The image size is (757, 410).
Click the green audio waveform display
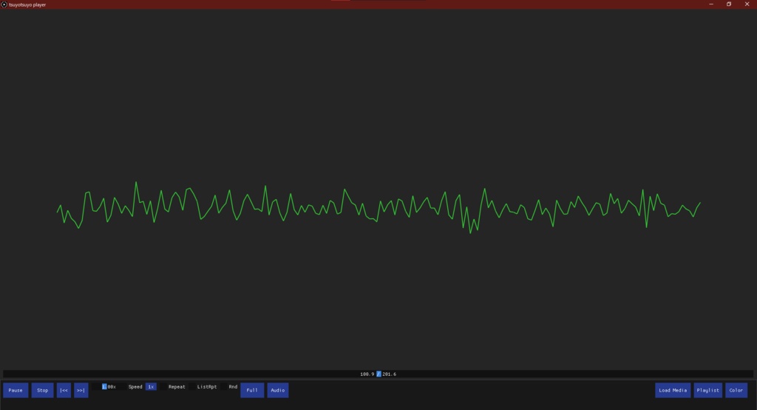[378, 207]
